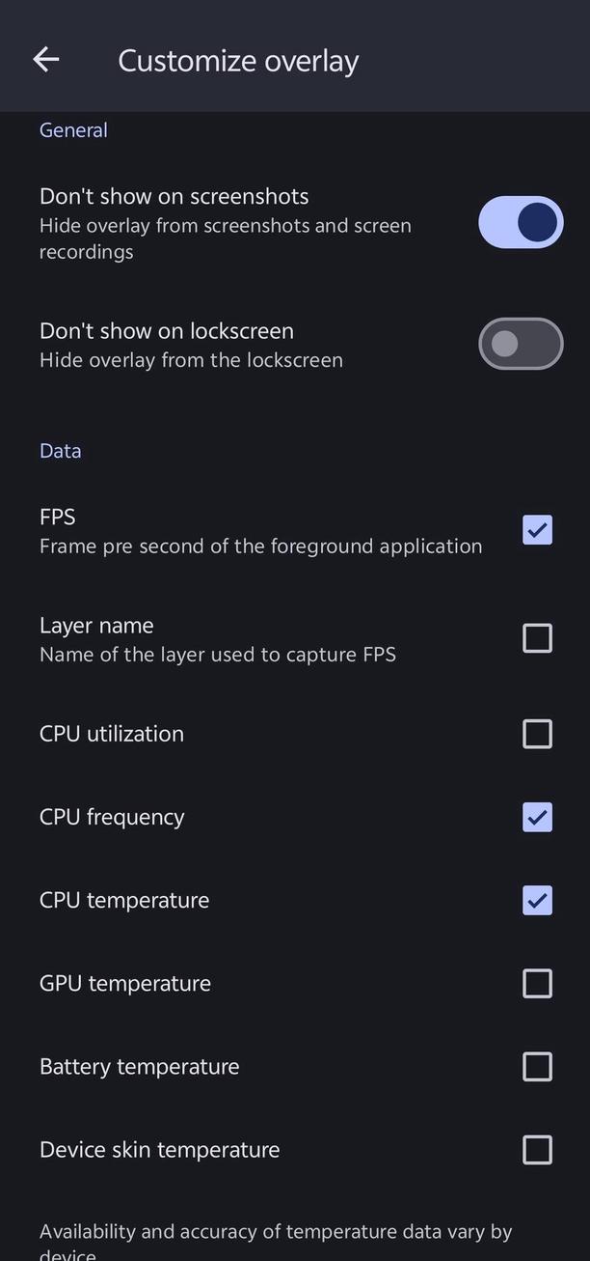Image resolution: width=590 pixels, height=1261 pixels.
Task: Disable CPU frequency display
Action: point(537,817)
